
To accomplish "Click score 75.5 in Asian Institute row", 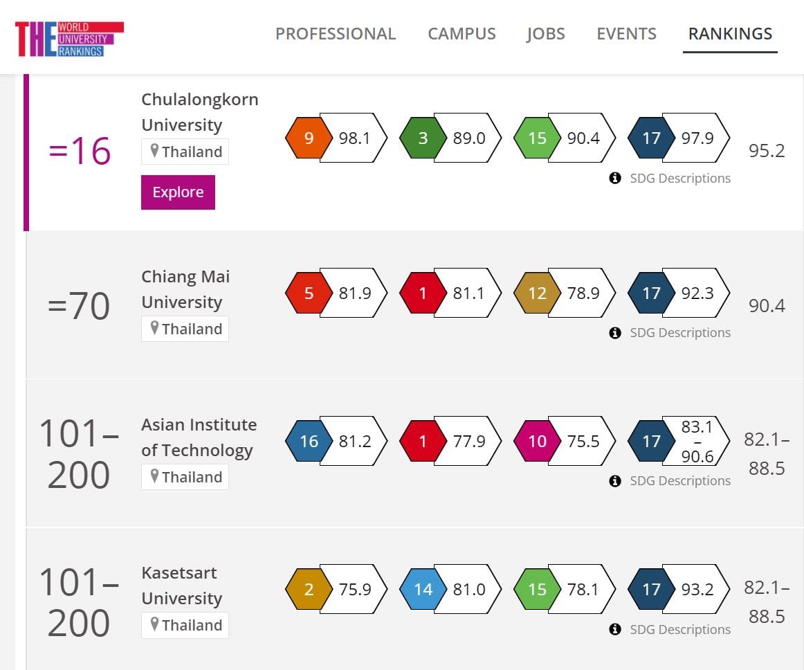I will coord(583,441).
